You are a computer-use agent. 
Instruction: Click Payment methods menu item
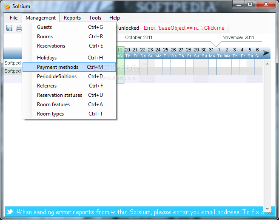tap(69, 67)
